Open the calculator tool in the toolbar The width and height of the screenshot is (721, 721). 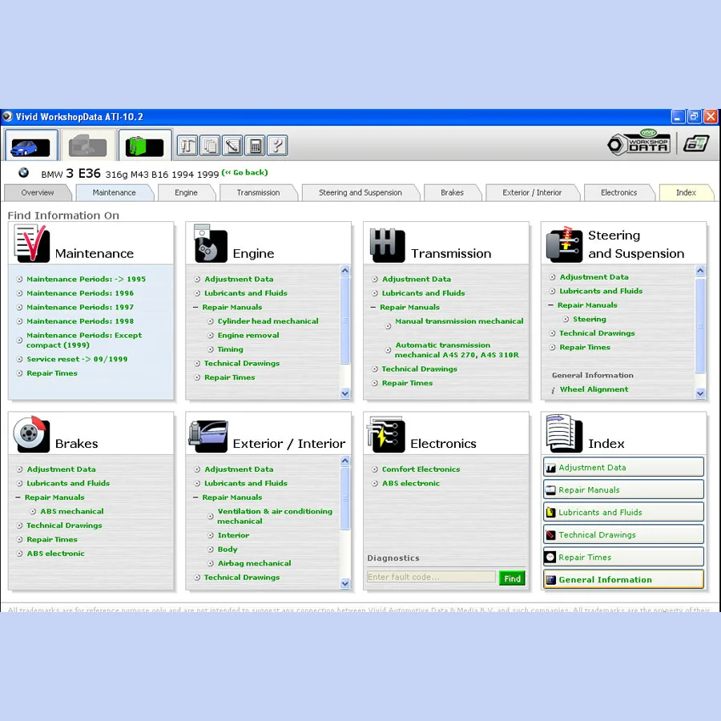[254, 145]
